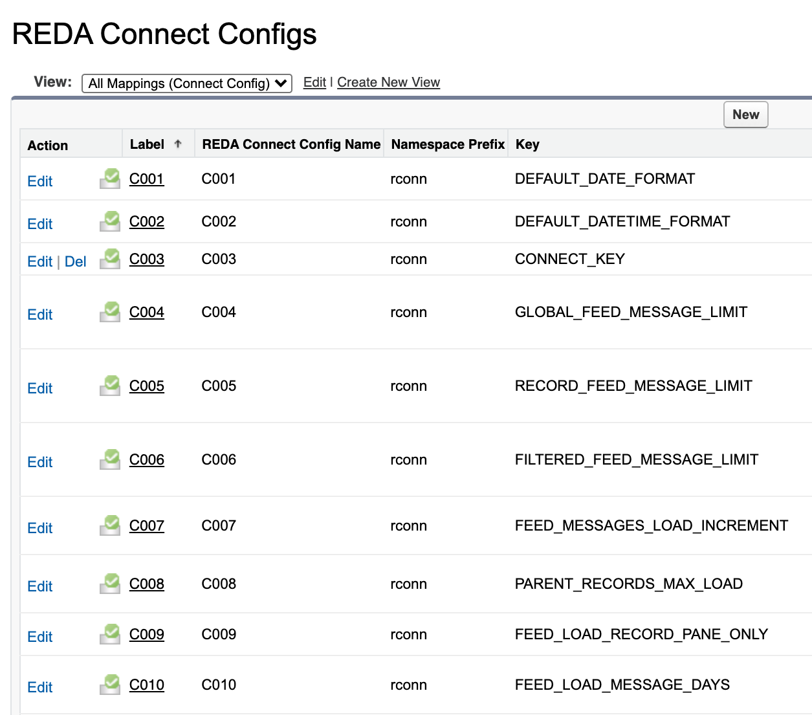The image size is (812, 715).
Task: Sort by the Label column header
Action: pyautogui.click(x=147, y=144)
